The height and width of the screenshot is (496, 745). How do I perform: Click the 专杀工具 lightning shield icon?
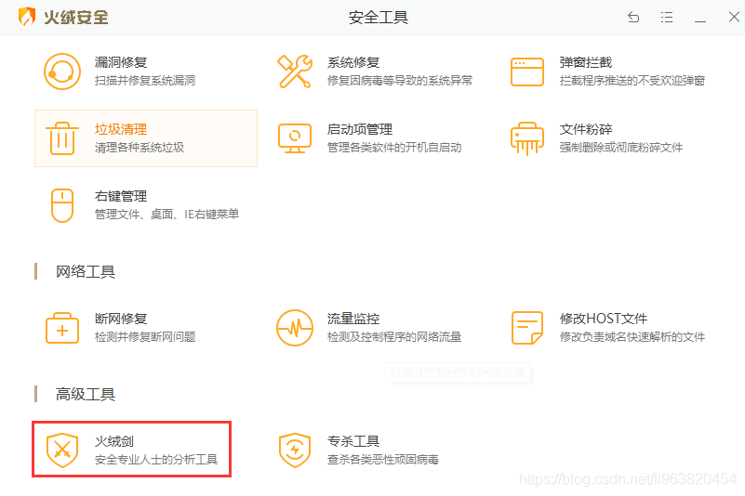pos(295,450)
